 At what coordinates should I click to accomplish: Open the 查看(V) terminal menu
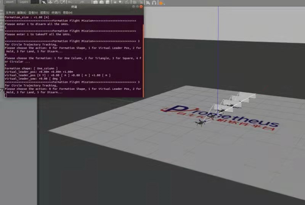(33, 13)
